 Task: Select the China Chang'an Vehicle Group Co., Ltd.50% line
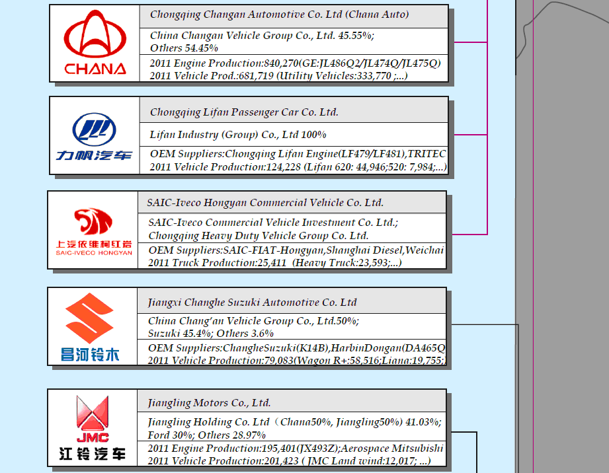point(253,321)
